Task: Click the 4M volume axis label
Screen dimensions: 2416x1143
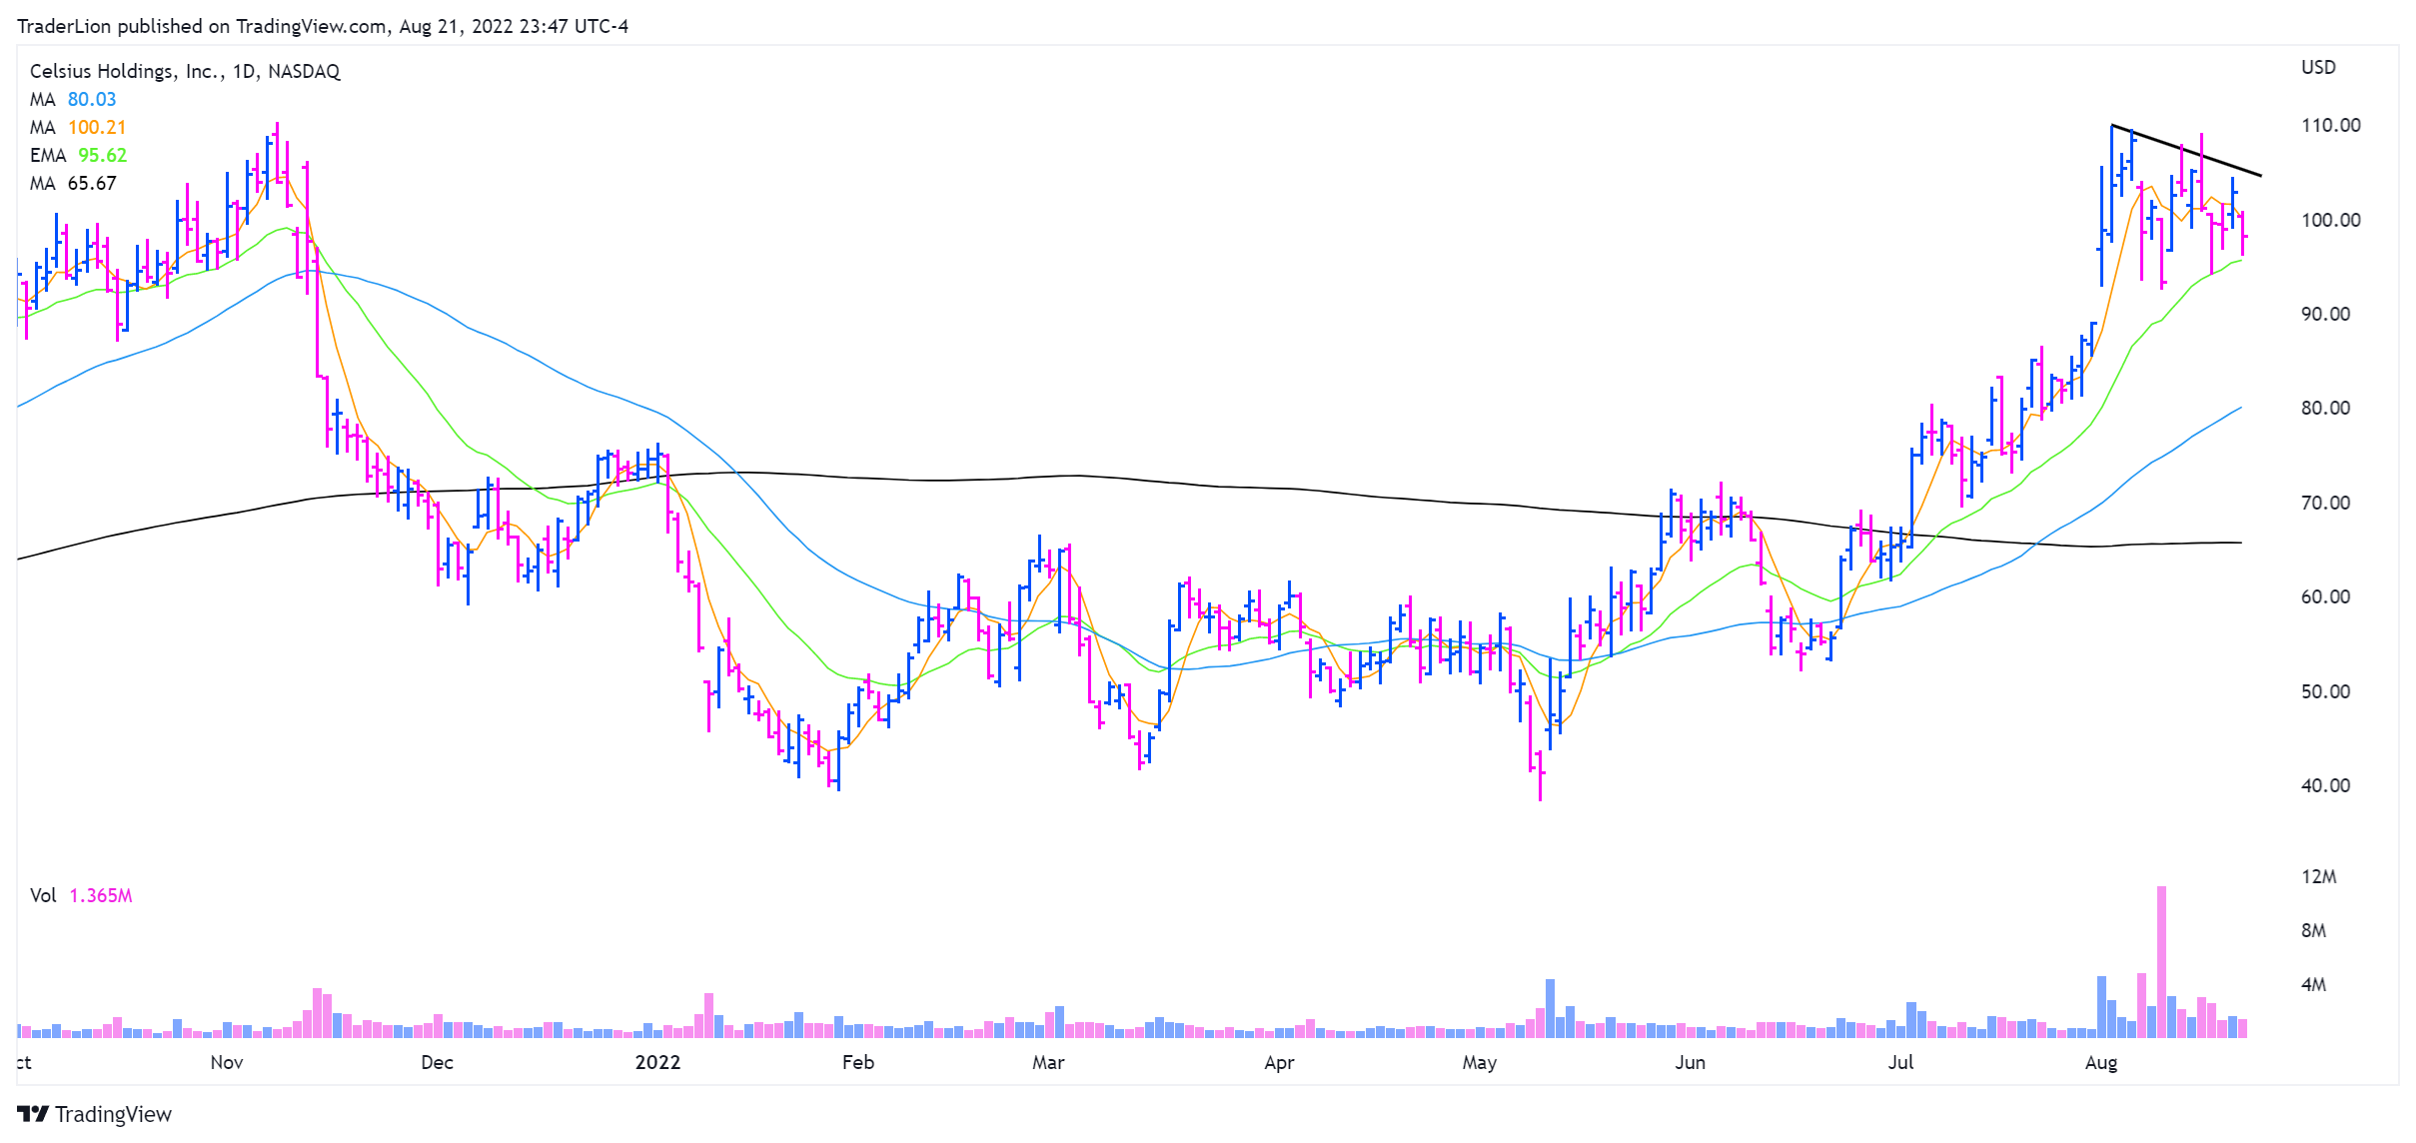Action: tap(2314, 984)
